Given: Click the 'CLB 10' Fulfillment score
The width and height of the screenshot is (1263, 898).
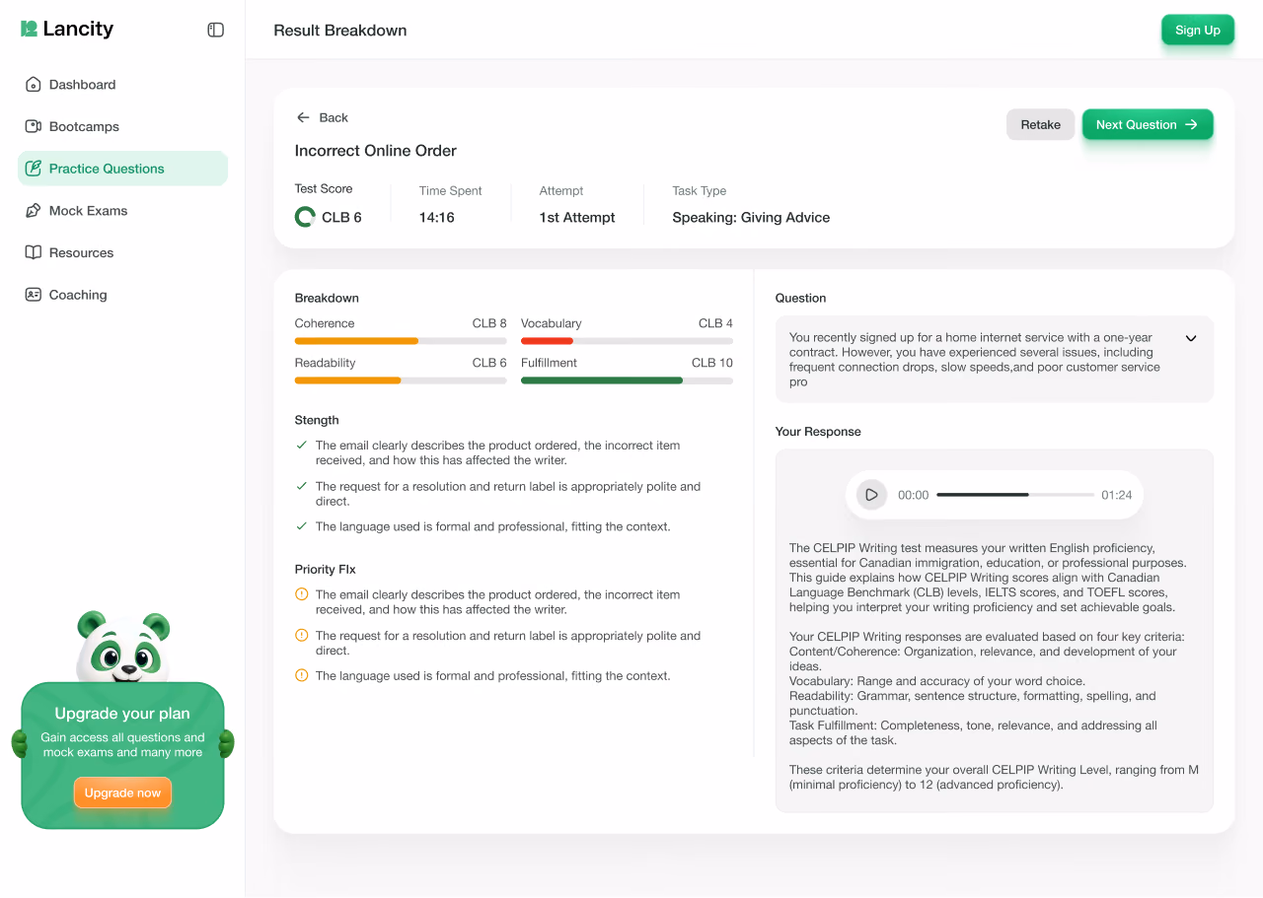Looking at the screenshot, I should tap(712, 363).
